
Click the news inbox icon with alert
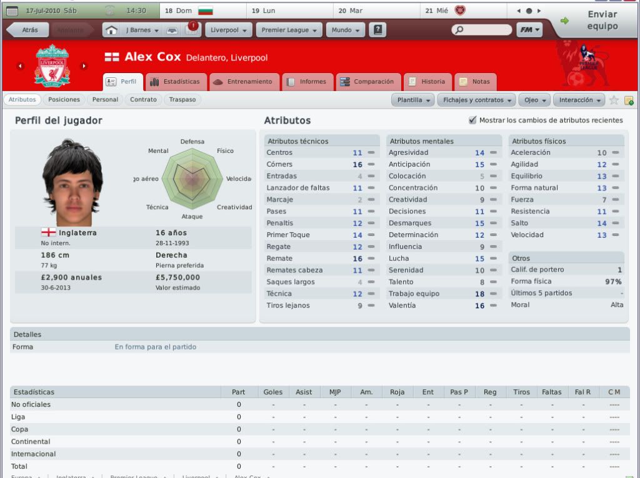click(x=191, y=29)
